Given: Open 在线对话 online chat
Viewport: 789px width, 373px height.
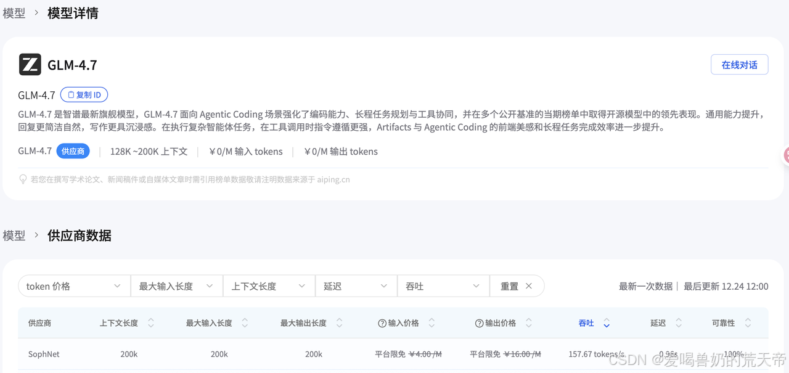Looking at the screenshot, I should click(739, 65).
